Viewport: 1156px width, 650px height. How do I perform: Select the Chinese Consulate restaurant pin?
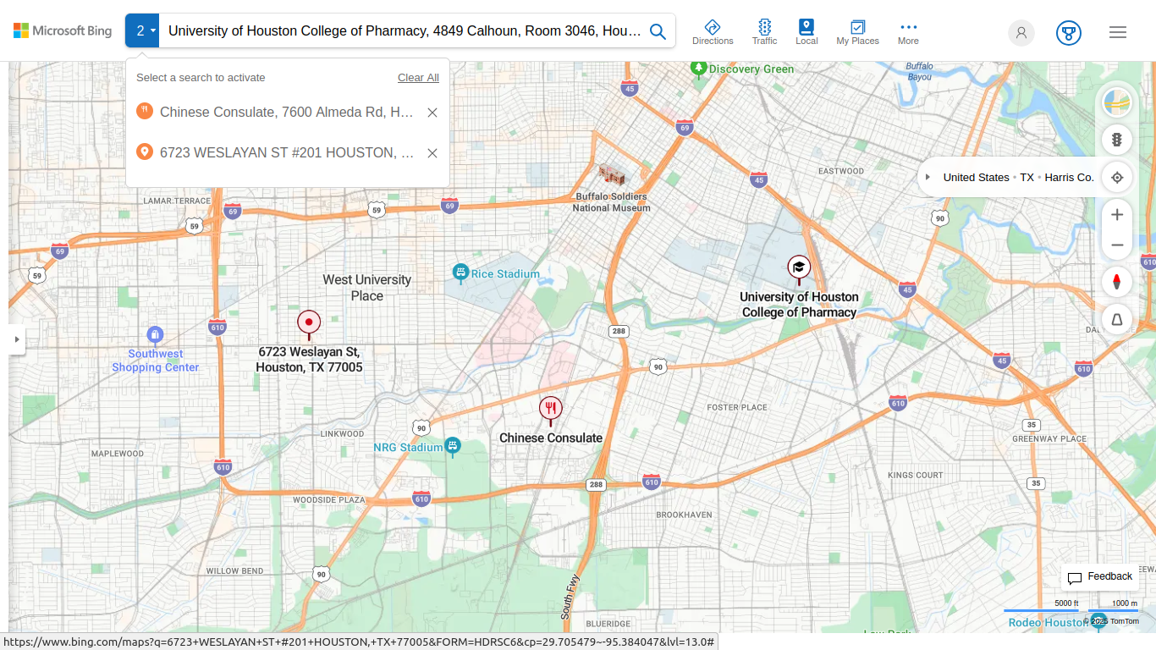550,410
